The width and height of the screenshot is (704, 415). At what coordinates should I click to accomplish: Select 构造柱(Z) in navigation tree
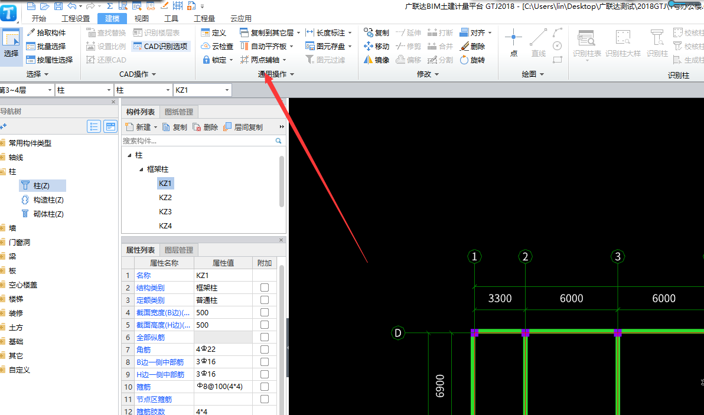43,200
